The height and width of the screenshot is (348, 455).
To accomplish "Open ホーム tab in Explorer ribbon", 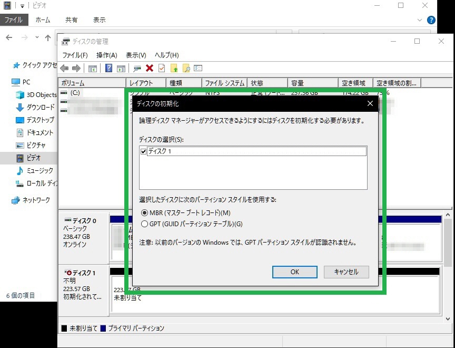I will [x=43, y=20].
